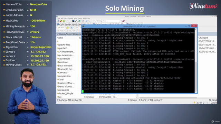The image size is (221, 124).
Task: Click the Open in PuTTY toolbar icon
Action: point(76,21)
